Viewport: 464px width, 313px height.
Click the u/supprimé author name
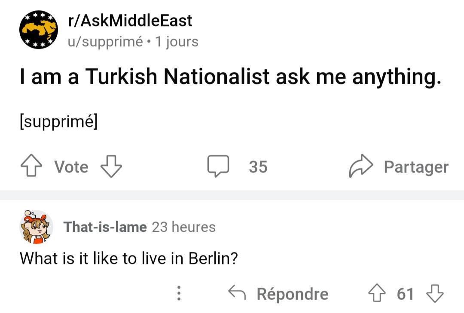tap(105, 42)
